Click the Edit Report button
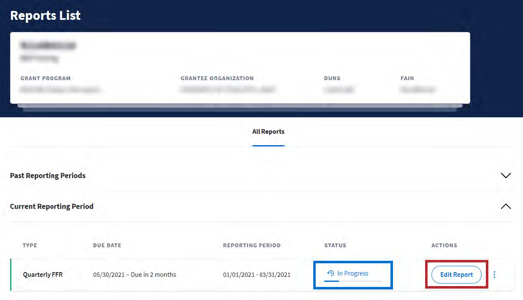Screen dimensions: 523x300 [456, 275]
